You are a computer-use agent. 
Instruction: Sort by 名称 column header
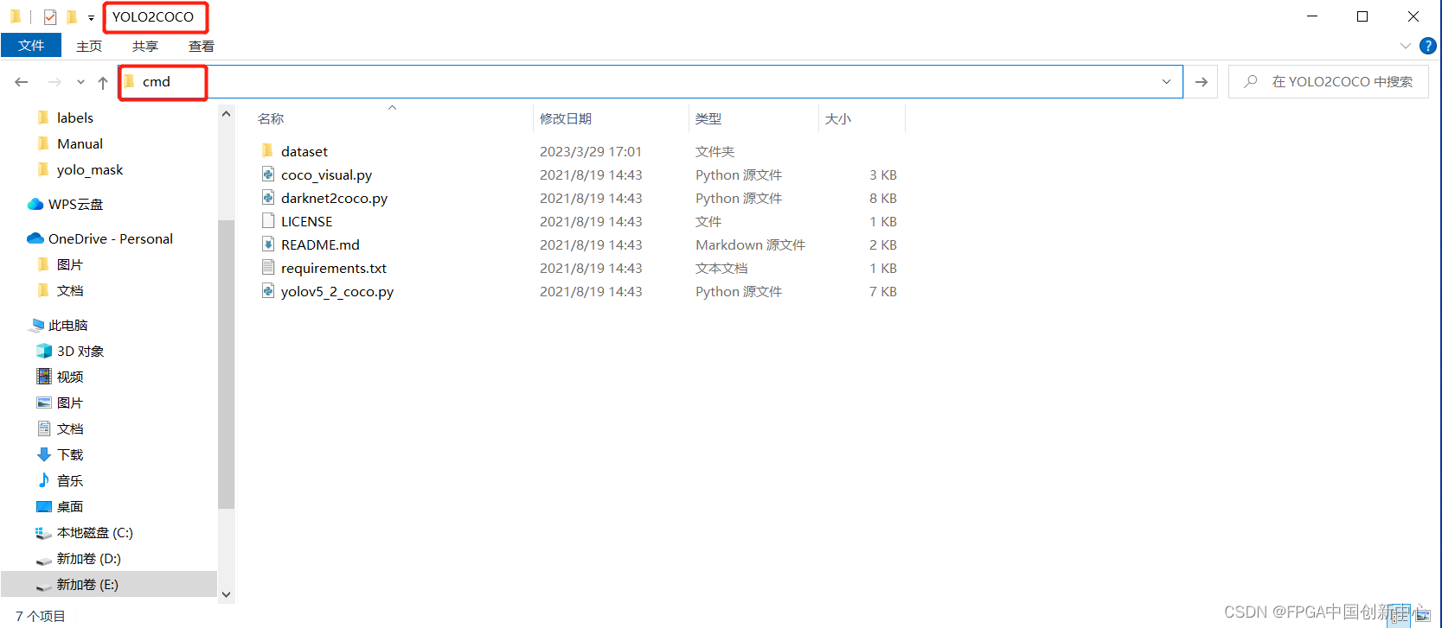tap(271, 118)
